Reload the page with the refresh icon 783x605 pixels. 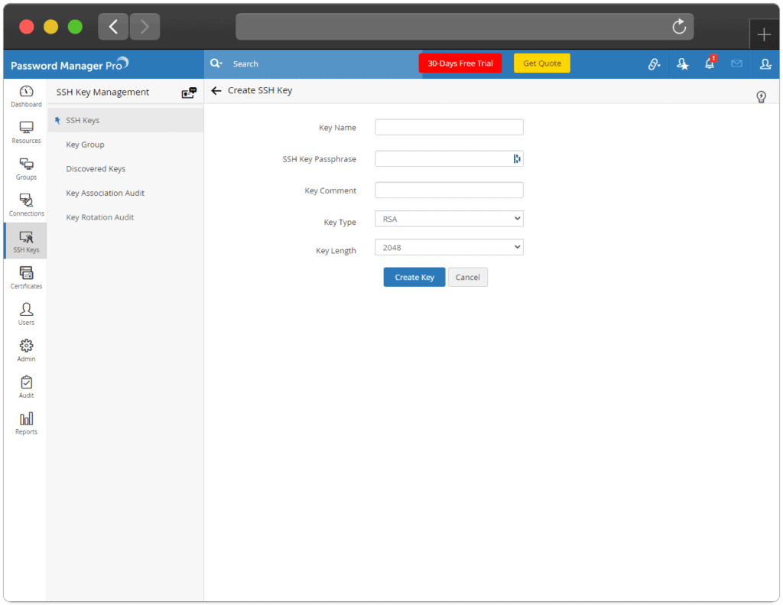pos(679,27)
